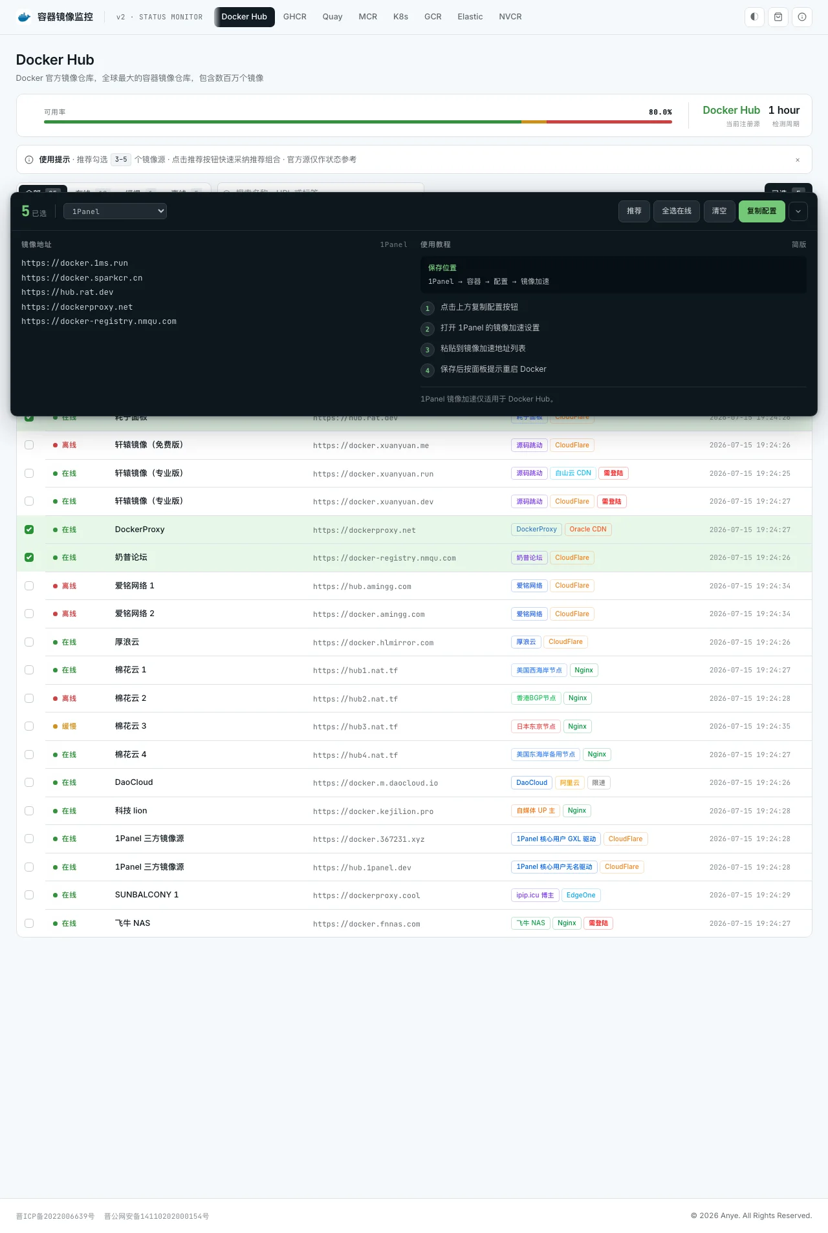Click the EdgeOne tag
The width and height of the screenshot is (828, 1233).
pos(581,895)
